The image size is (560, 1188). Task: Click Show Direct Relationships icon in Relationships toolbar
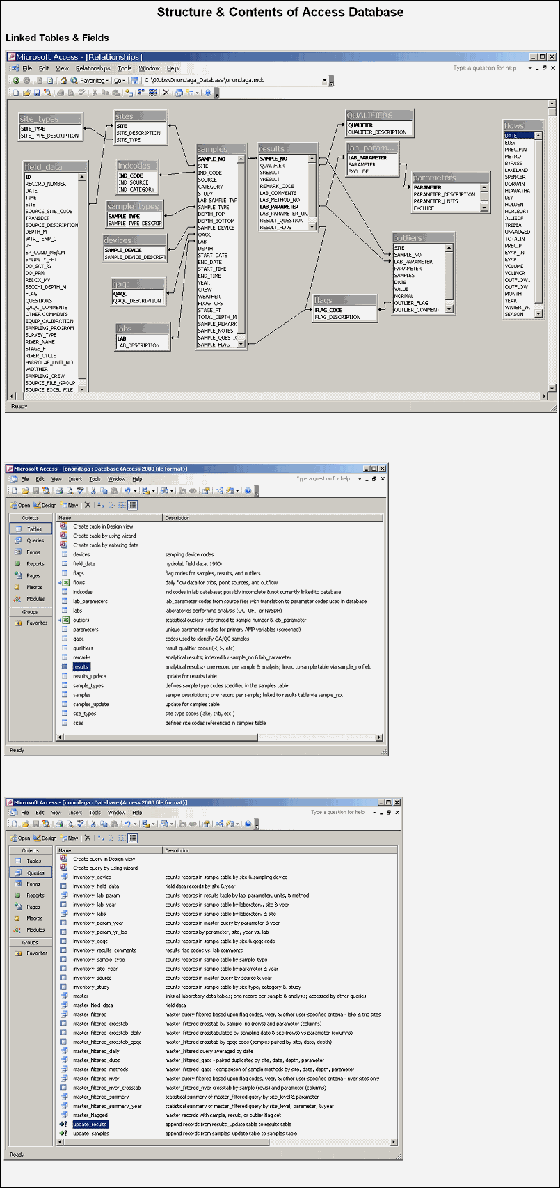click(x=141, y=93)
